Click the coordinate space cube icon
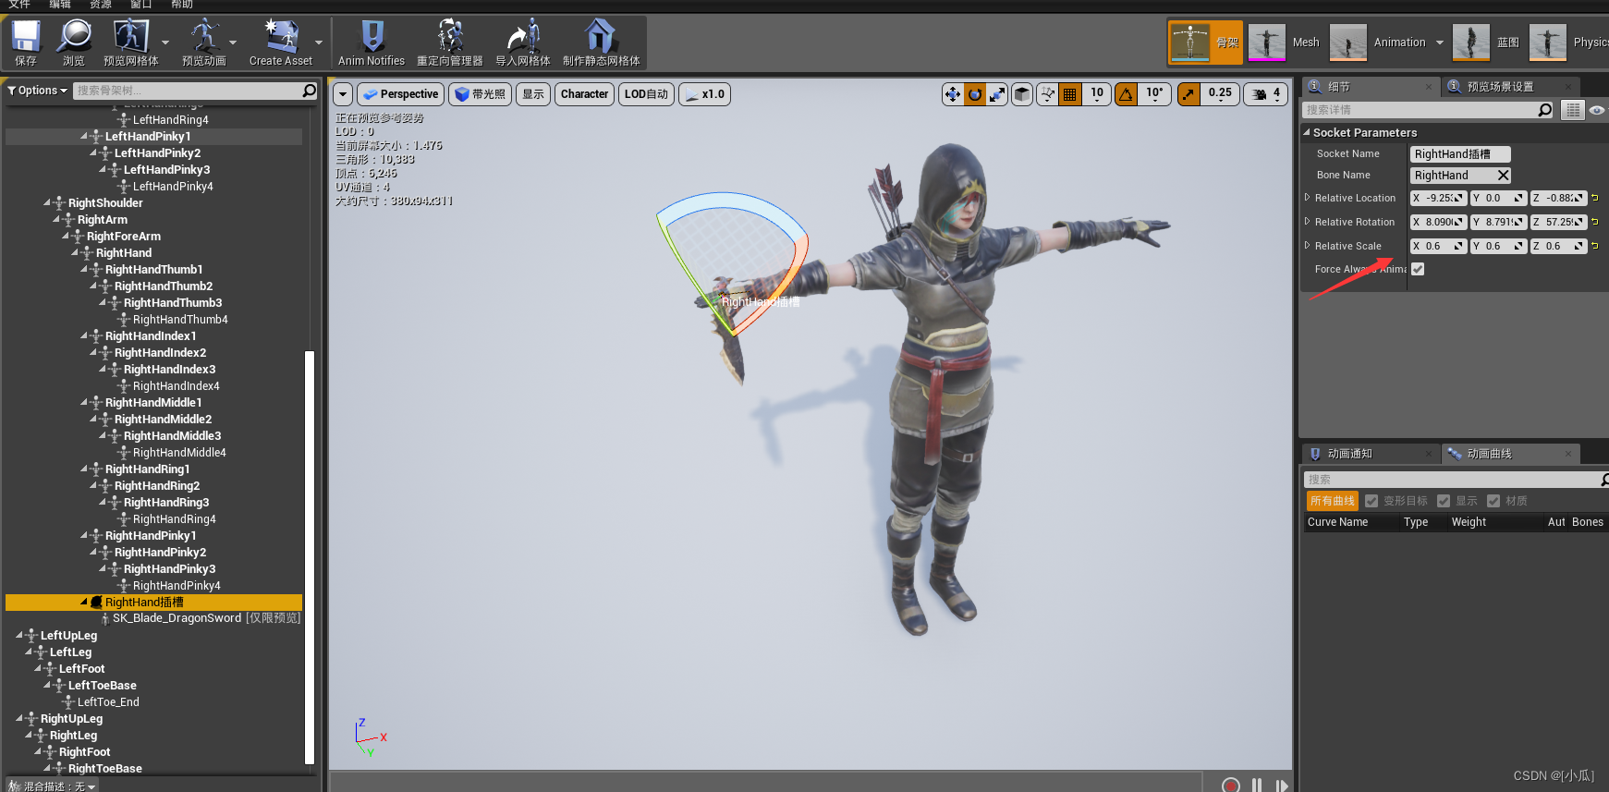Image resolution: width=1609 pixels, height=792 pixels. coord(1022,94)
